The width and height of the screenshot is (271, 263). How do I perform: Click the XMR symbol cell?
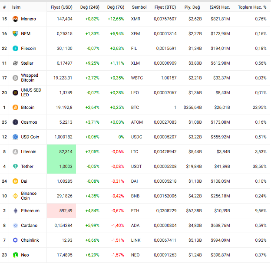(135, 19)
